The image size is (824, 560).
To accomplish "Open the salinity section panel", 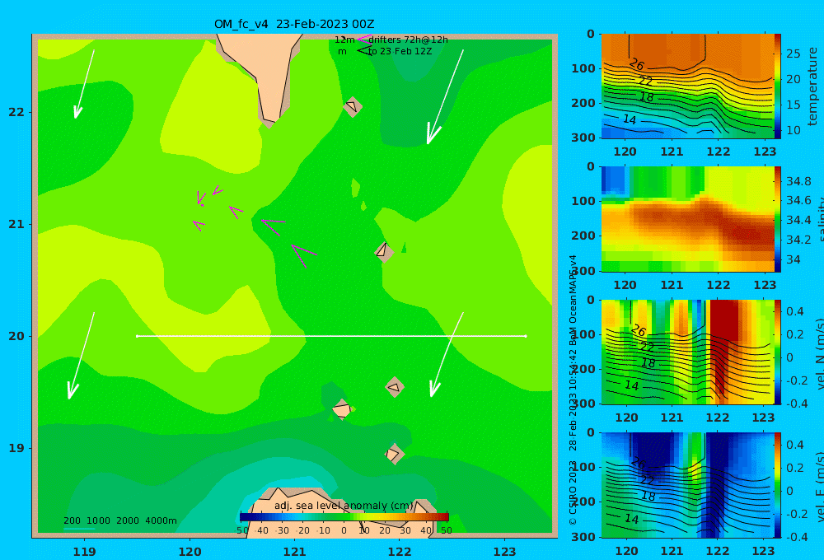I will [x=687, y=219].
